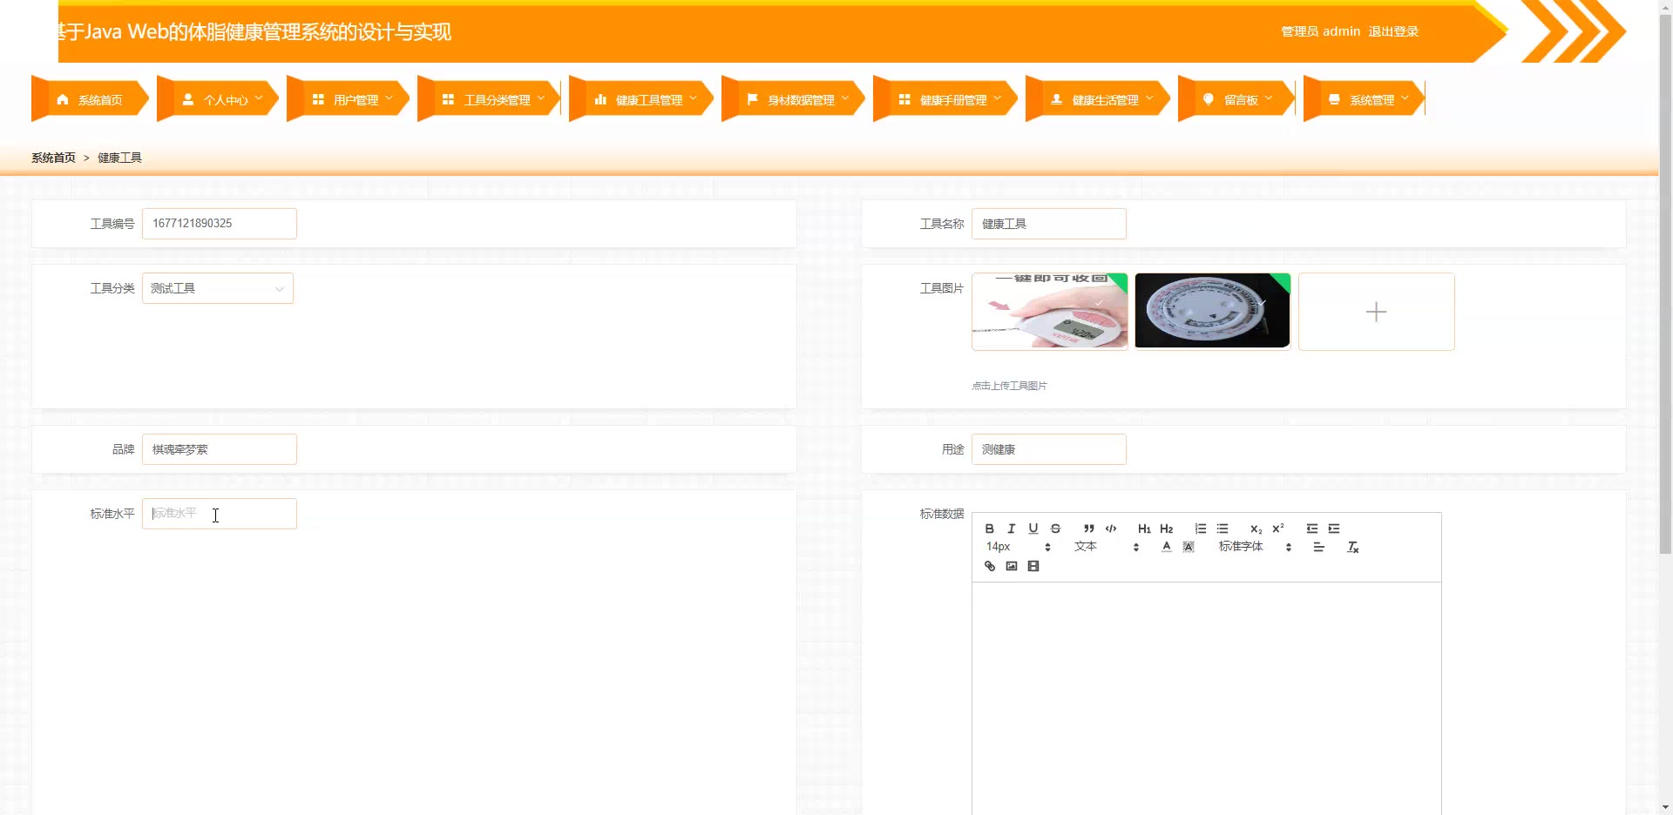
Task: Open the 用户管理 menu
Action: pos(349,100)
